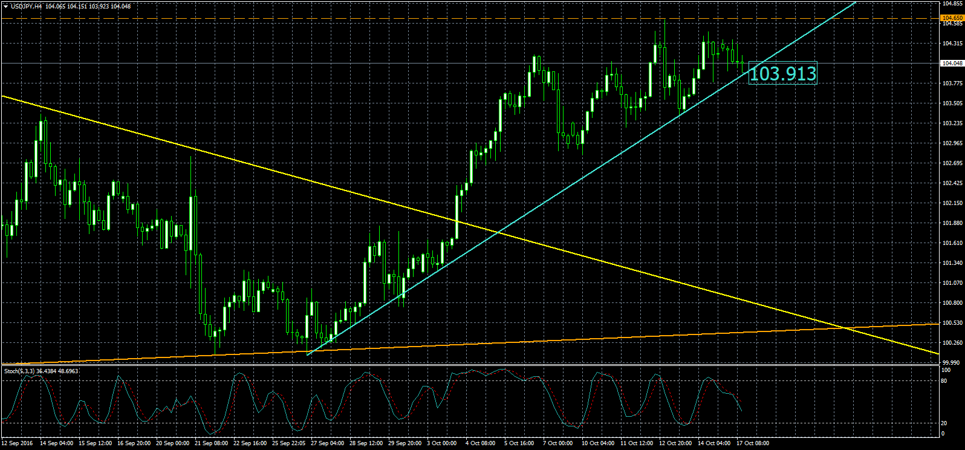Click the 102.150 price scale value
Image resolution: width=965 pixels, height=450 pixels.
click(x=952, y=203)
